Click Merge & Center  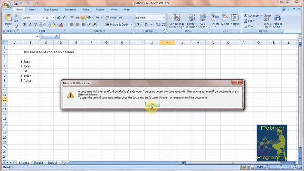click(x=117, y=24)
